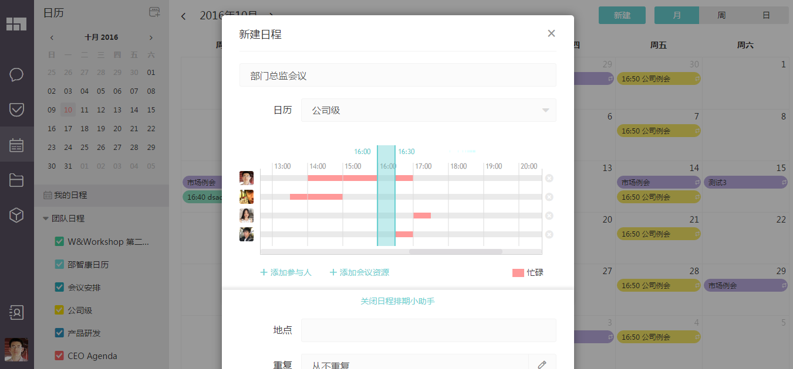
Task: Click the fourth participant avatar
Action: pyautogui.click(x=247, y=234)
